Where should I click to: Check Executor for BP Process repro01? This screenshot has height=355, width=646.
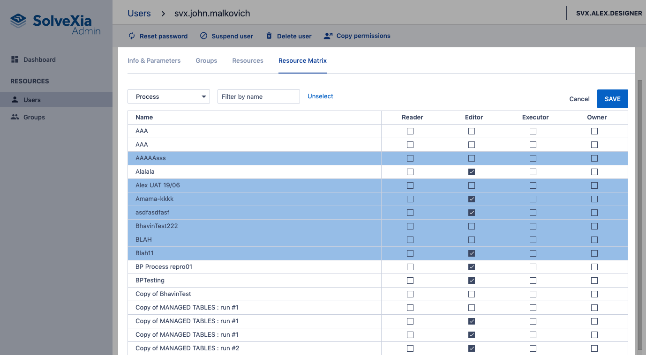point(533,267)
